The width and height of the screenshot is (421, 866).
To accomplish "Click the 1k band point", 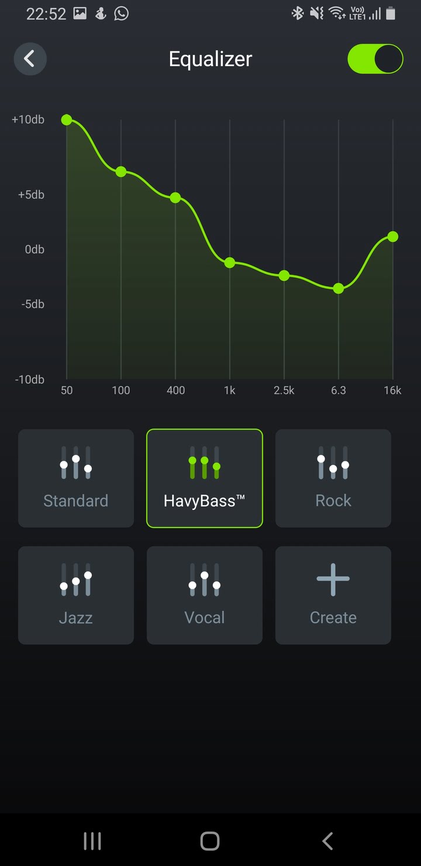I will pos(230,263).
